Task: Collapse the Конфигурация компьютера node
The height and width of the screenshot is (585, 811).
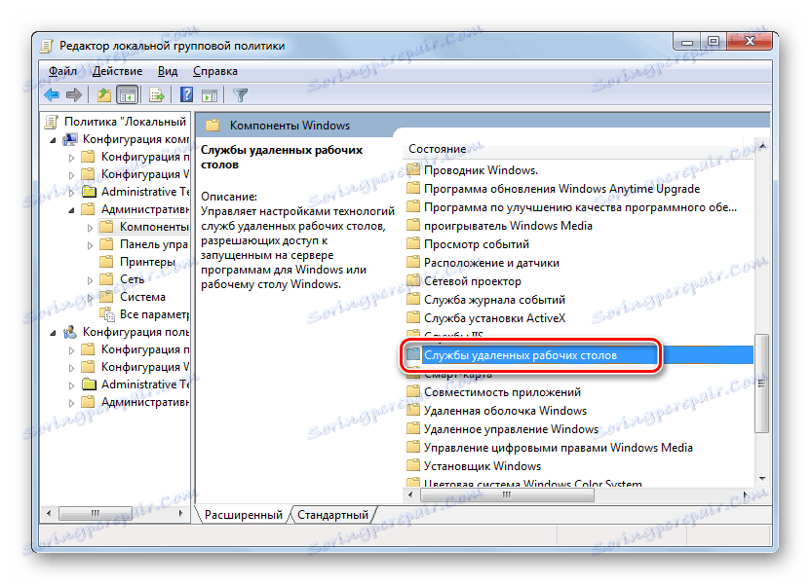Action: click(54, 140)
